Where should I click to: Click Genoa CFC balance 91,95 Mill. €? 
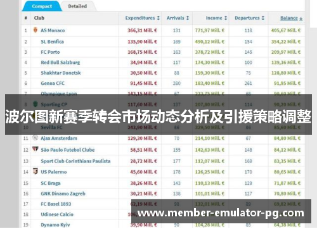pos(287,84)
